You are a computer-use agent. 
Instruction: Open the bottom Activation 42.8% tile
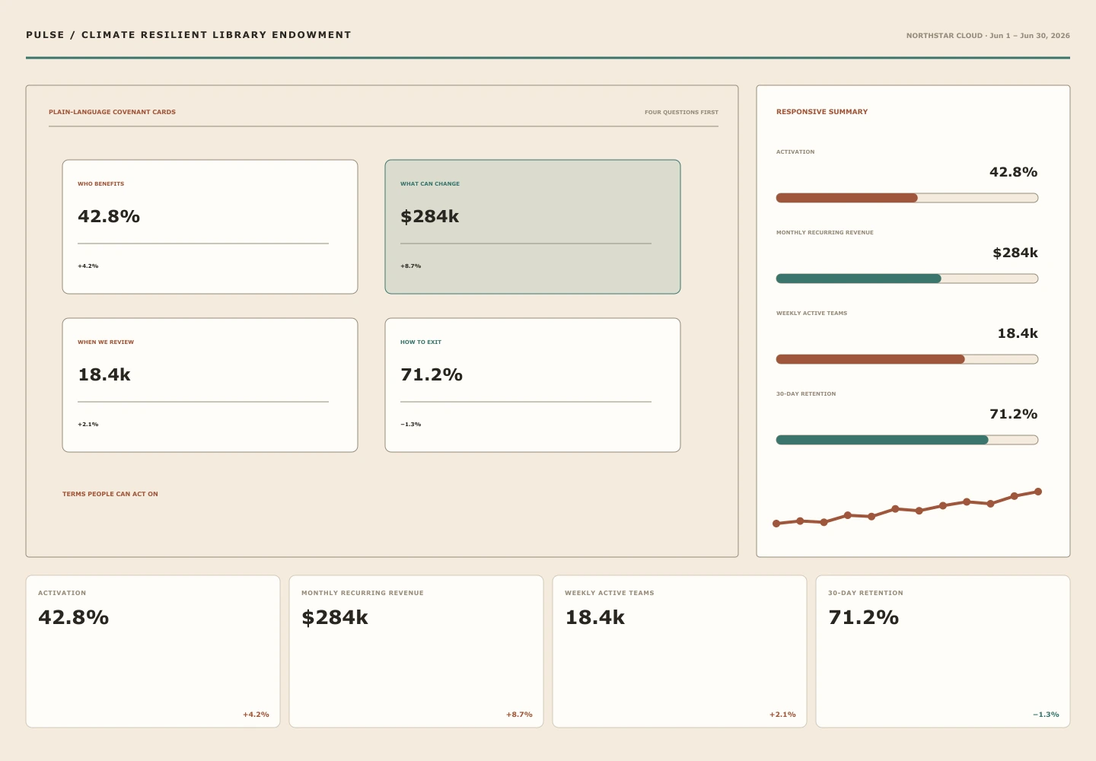(x=153, y=651)
